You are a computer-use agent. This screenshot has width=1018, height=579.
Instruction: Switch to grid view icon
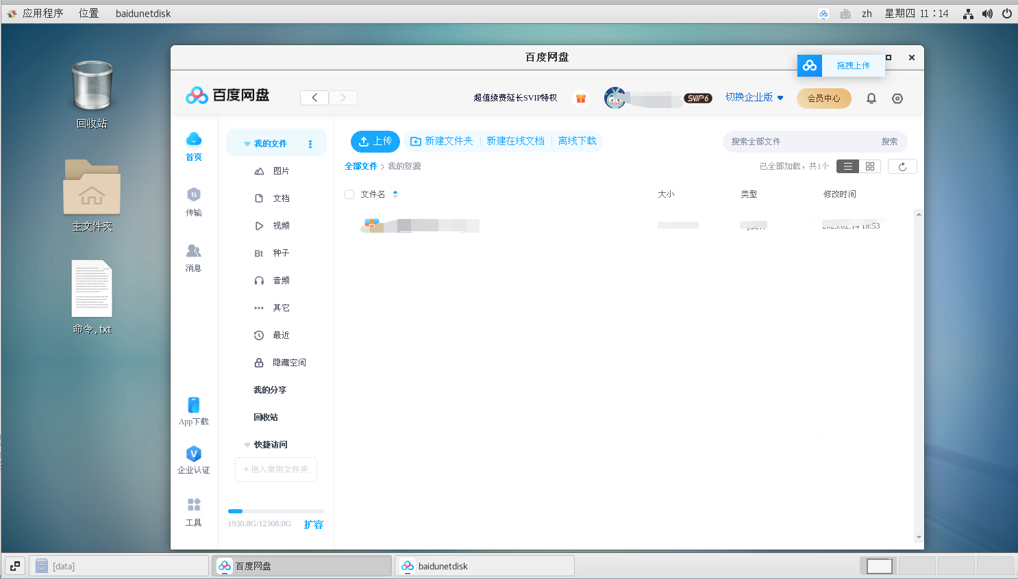[x=870, y=166]
